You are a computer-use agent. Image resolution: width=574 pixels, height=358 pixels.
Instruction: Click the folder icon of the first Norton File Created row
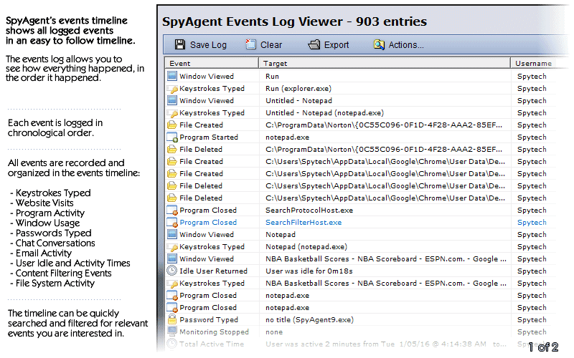pyautogui.click(x=171, y=125)
